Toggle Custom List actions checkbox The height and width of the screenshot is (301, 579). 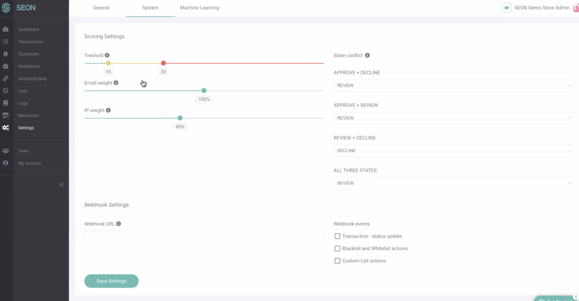pyautogui.click(x=337, y=261)
